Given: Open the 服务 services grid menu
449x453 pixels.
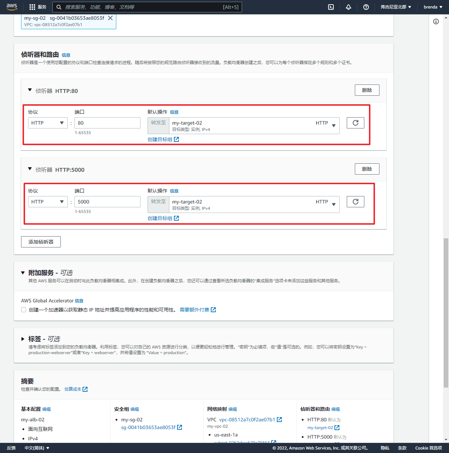Looking at the screenshot, I should (x=38, y=7).
